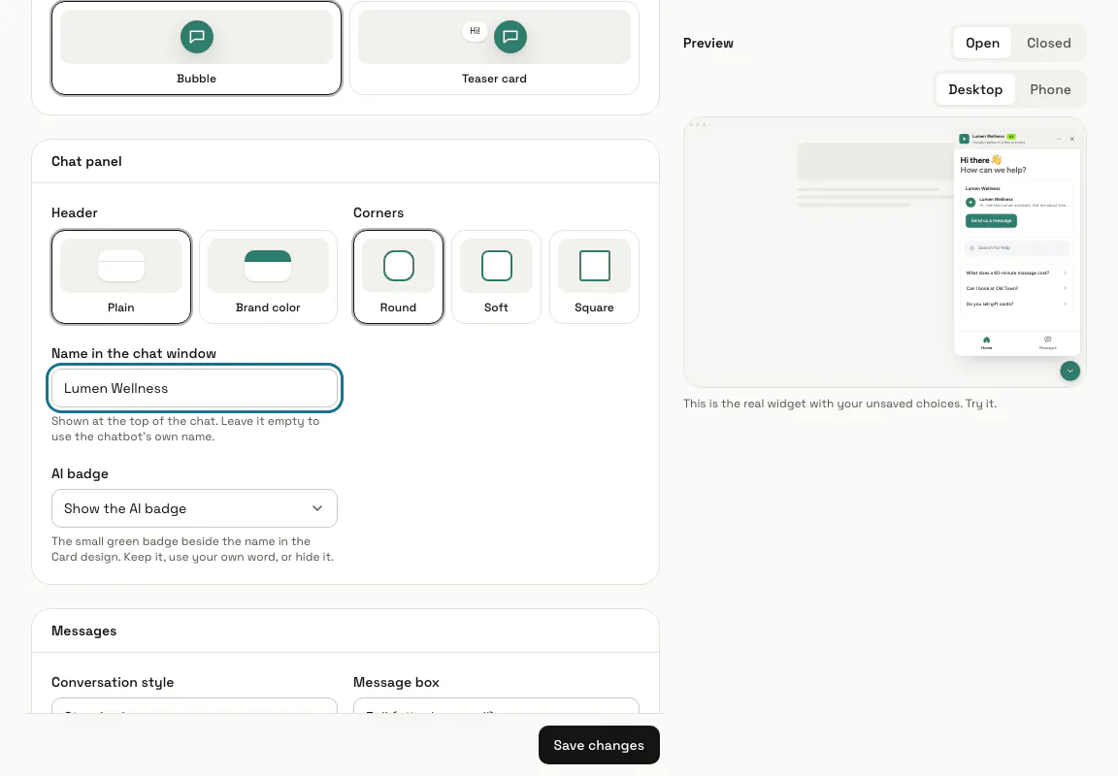Choose the Brand color header option
Screen dimensions: 1118x776
pos(268,276)
